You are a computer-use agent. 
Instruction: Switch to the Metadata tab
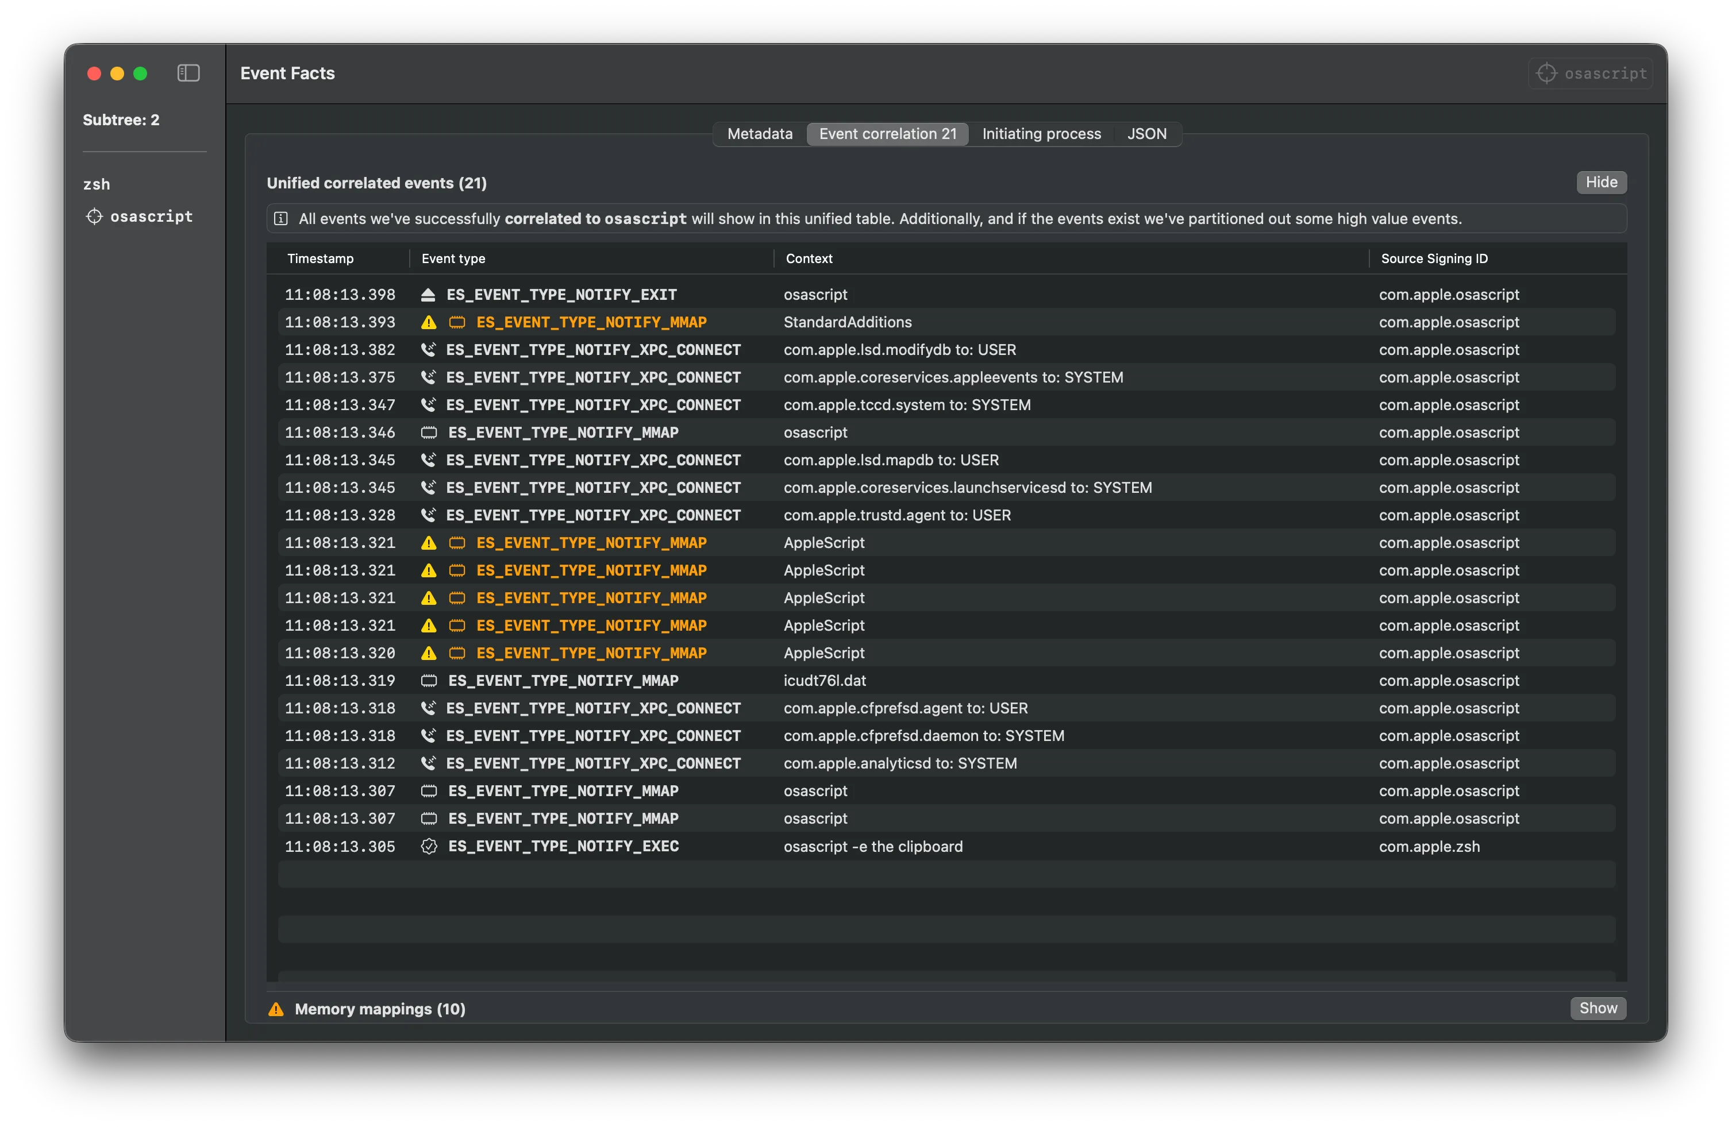coord(760,134)
